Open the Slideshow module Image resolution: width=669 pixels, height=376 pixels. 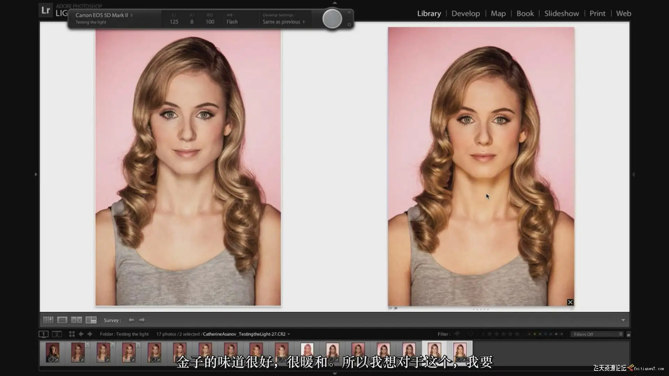pyautogui.click(x=561, y=14)
